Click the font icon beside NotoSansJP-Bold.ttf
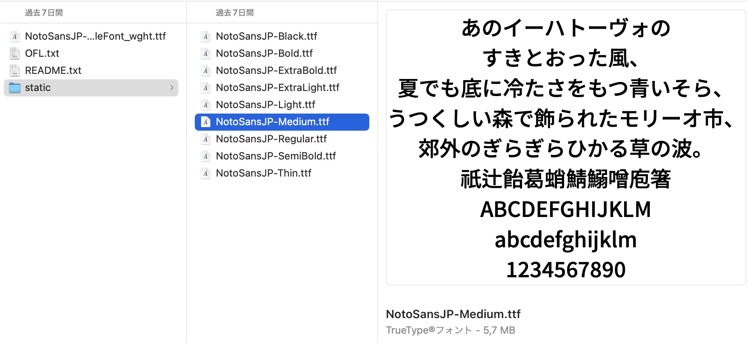This screenshot has width=748, height=343. pos(206,53)
